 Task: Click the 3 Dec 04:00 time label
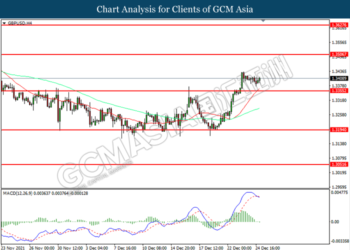(x=97, y=248)
